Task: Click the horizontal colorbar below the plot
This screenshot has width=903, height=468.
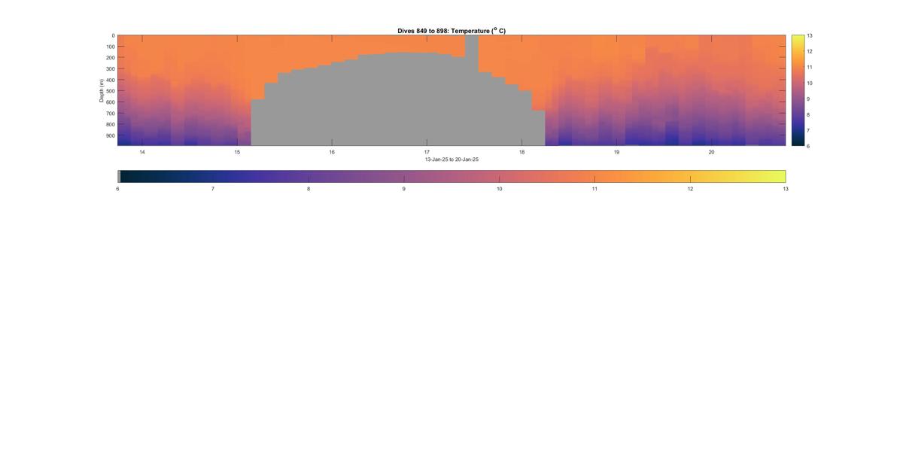Action: [451, 176]
